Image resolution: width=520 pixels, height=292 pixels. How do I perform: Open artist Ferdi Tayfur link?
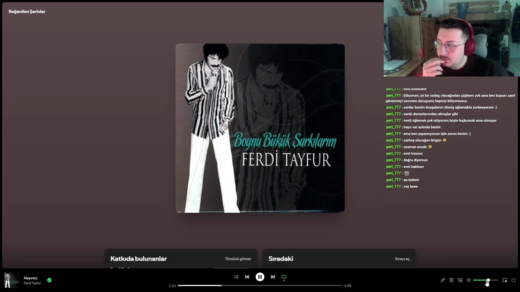32,283
